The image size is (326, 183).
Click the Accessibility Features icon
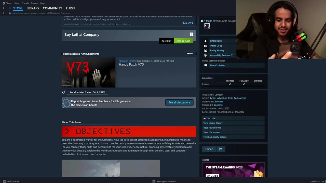pos(205,55)
